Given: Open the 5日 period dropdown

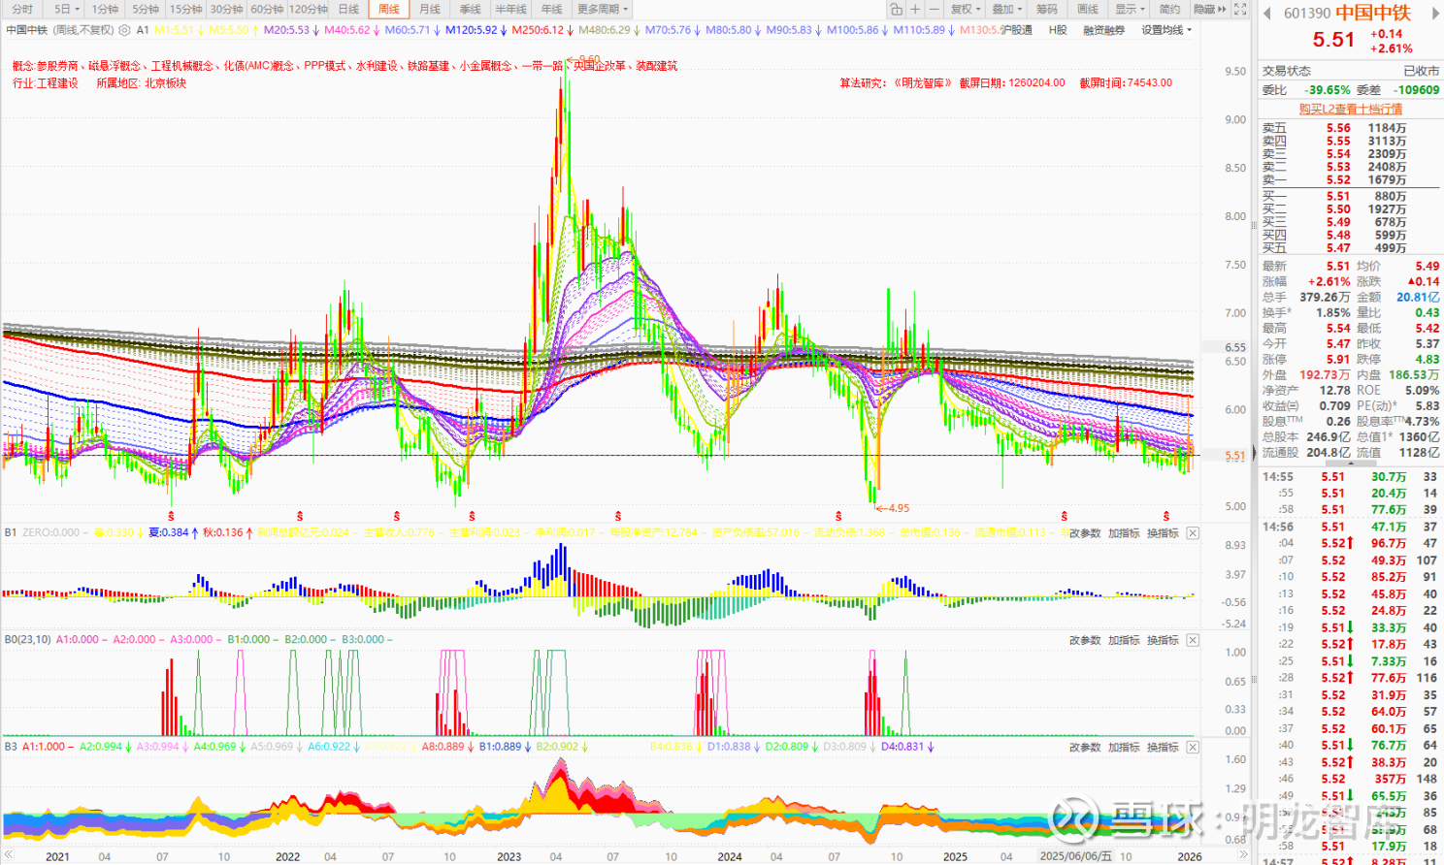Looking at the screenshot, I should (x=66, y=9).
